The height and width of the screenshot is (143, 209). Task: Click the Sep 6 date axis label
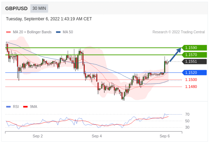165,136
